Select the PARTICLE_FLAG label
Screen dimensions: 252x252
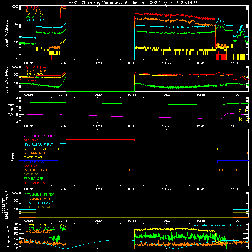coord(35,170)
